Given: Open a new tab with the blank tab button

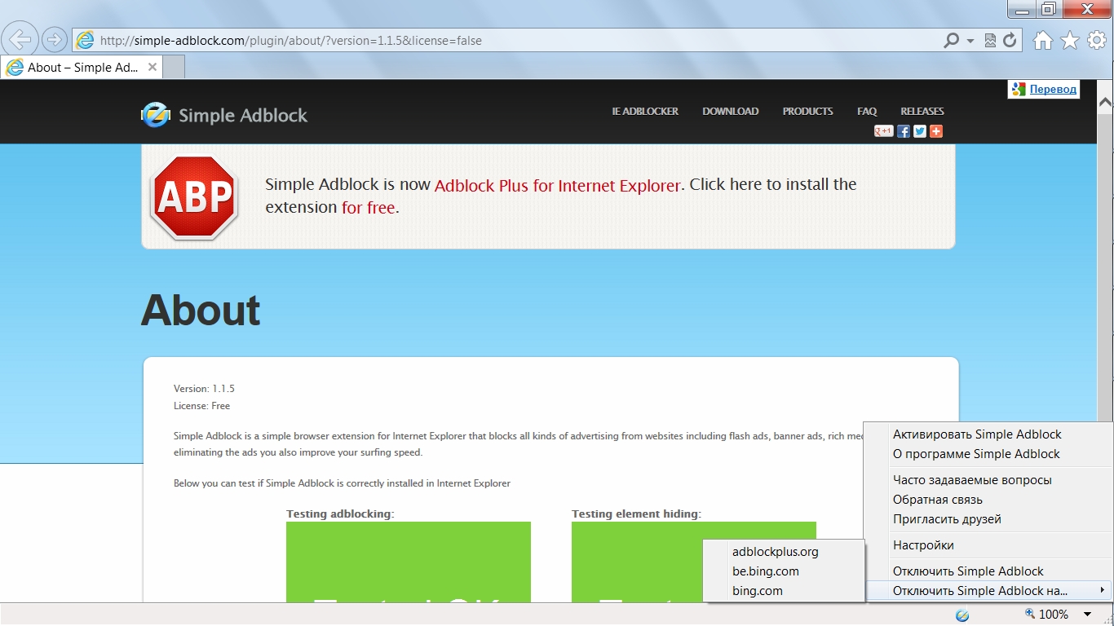Looking at the screenshot, I should pos(175,68).
